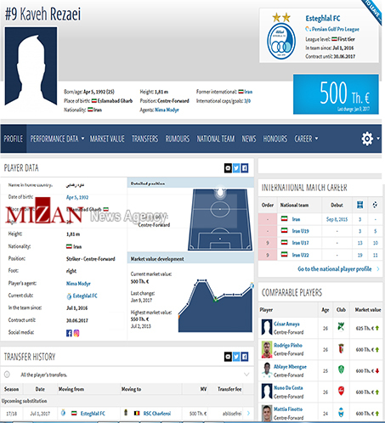
Task: Open the Esteghlal FC club link in header
Action: [x=323, y=19]
